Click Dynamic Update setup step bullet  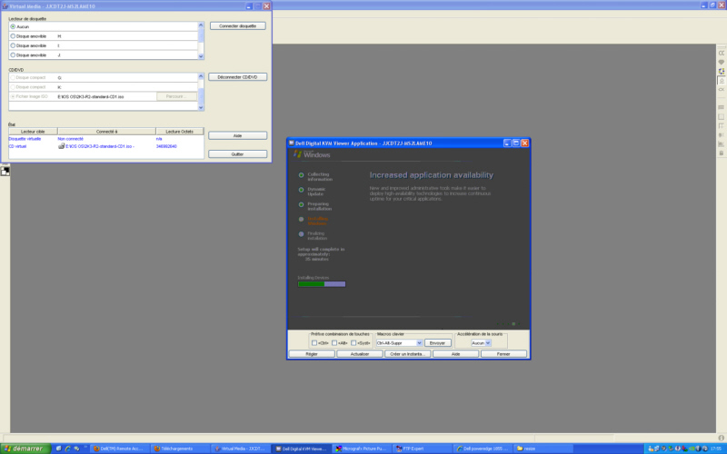click(x=302, y=190)
